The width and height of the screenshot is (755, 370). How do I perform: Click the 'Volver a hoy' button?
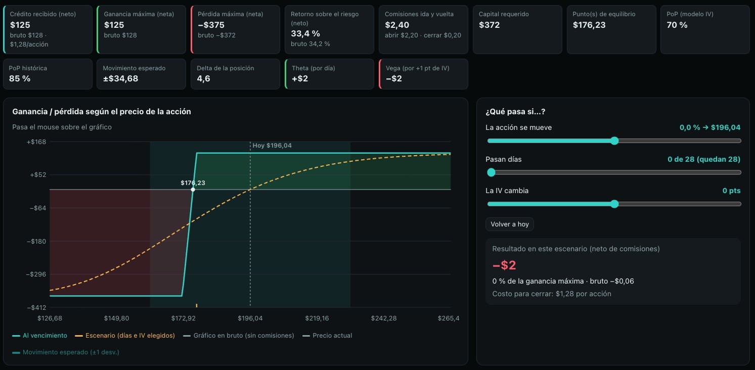tap(509, 224)
